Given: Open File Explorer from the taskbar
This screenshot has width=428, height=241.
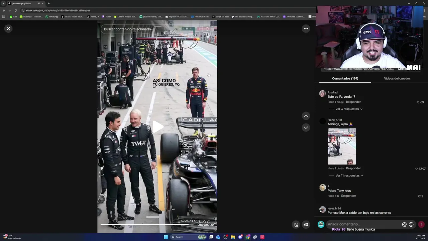Looking at the screenshot, I should click(233, 237).
